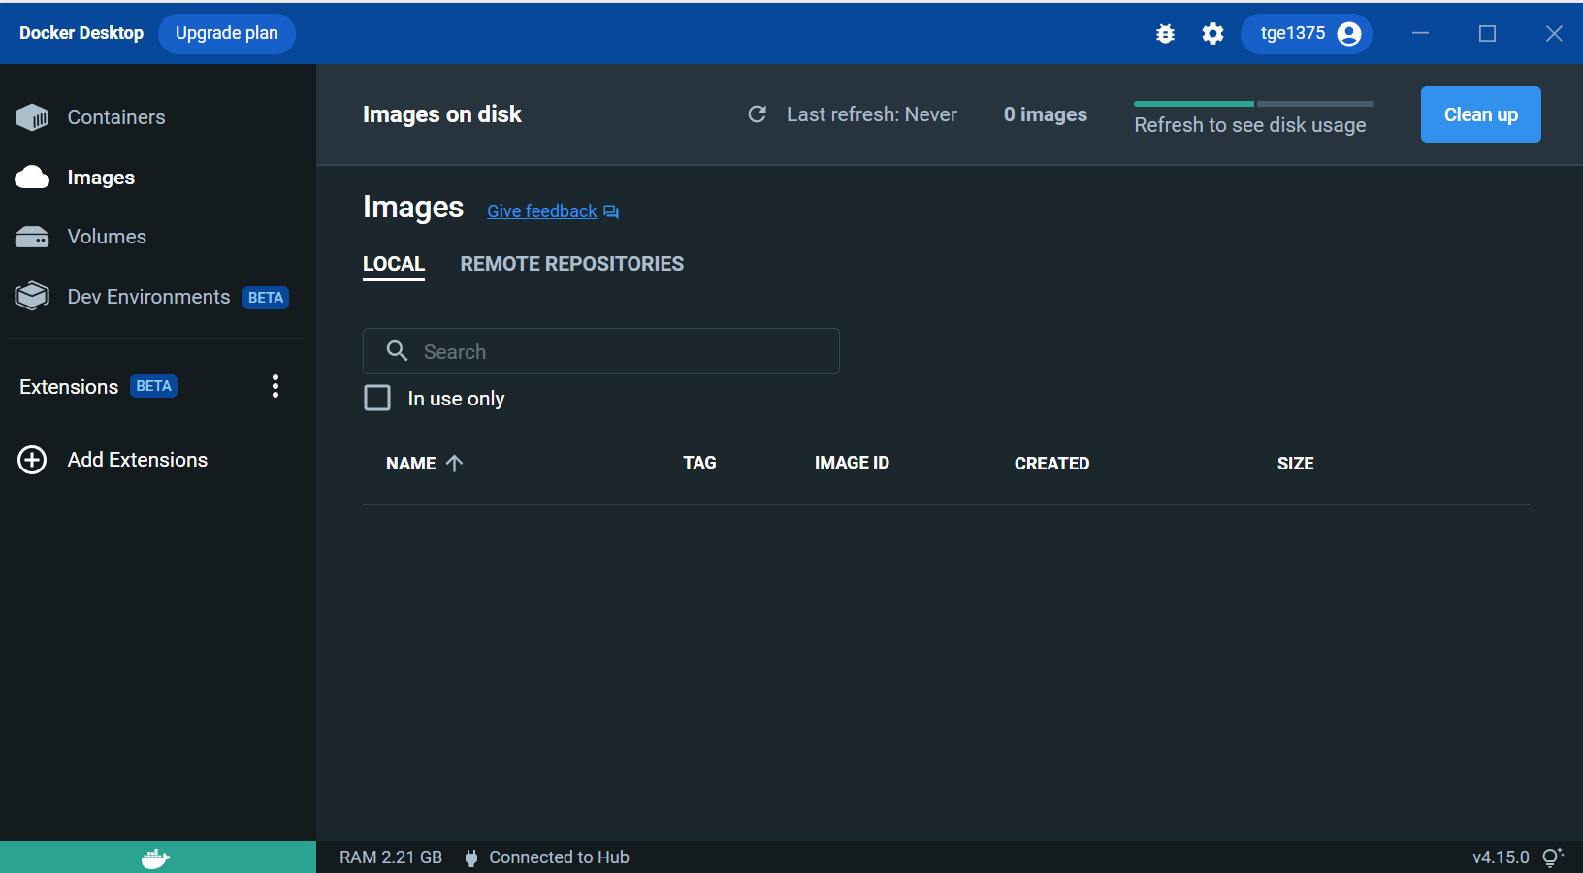Image resolution: width=1583 pixels, height=873 pixels.
Task: Click the Clean up button
Action: [x=1480, y=114]
